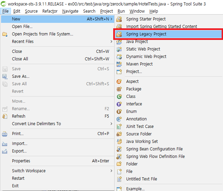Open the Refactor menu
Image resolution: width=223 pixels, height=191 pixels.
click(x=50, y=11)
